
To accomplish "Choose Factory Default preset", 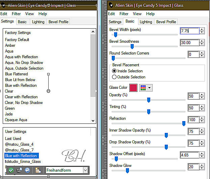I will (17, 40).
